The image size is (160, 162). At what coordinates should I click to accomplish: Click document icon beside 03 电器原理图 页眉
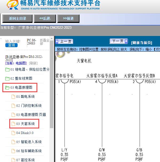pos(13,115)
